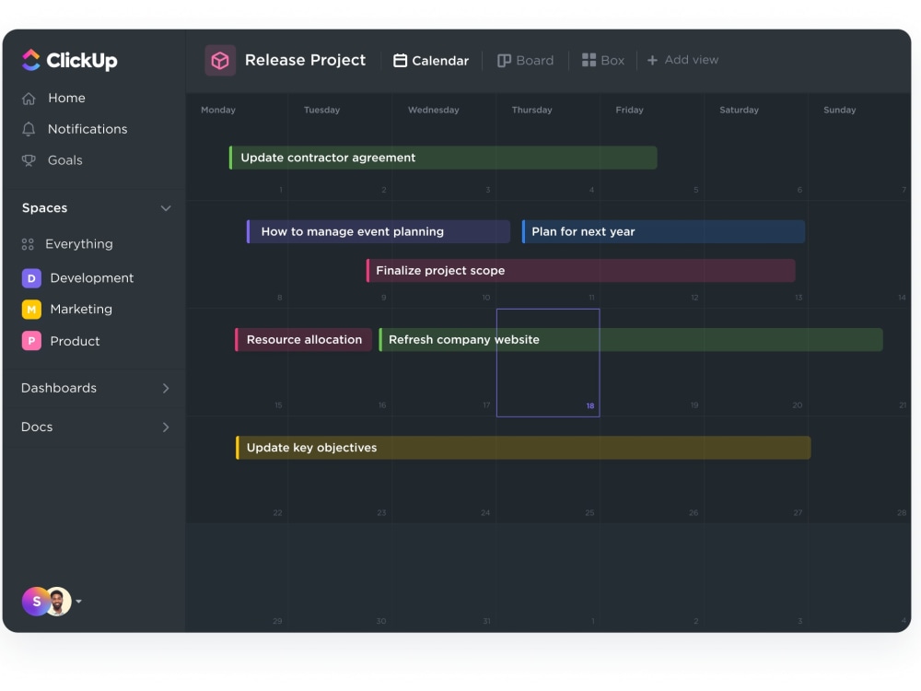This screenshot has height=691, width=921.
Task: Click the Add view button
Action: pyautogui.click(x=683, y=60)
